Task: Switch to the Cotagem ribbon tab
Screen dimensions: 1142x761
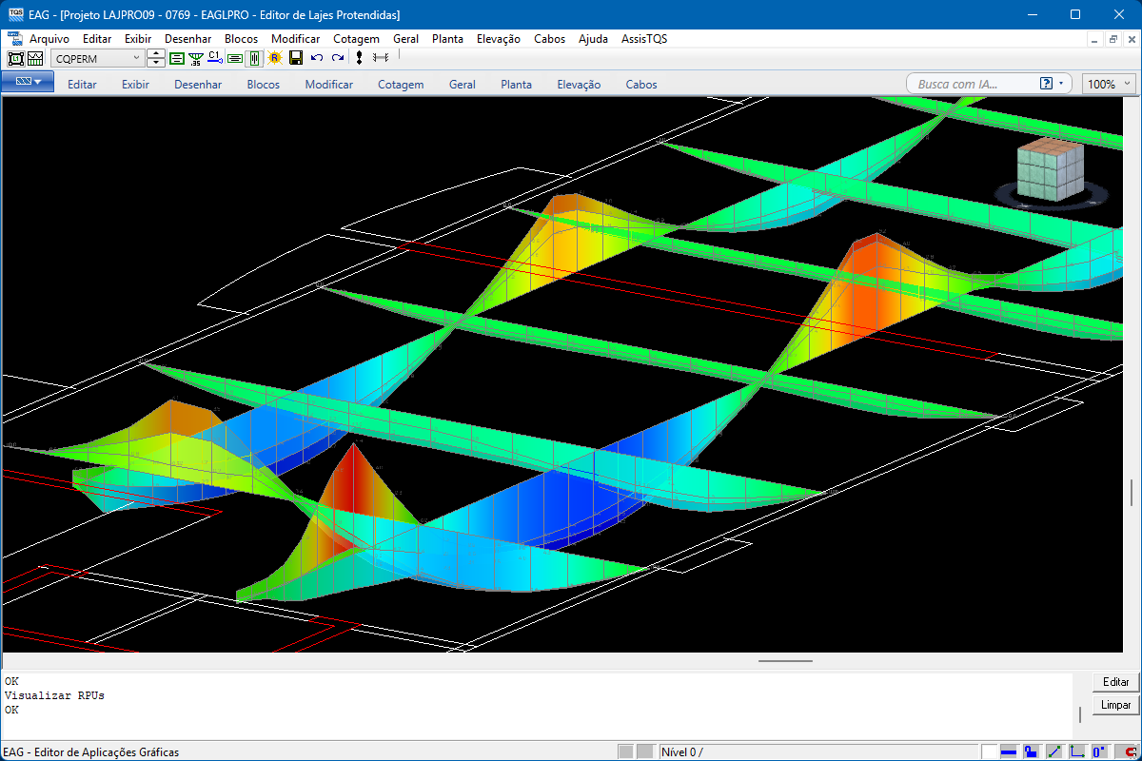Action: (x=401, y=85)
